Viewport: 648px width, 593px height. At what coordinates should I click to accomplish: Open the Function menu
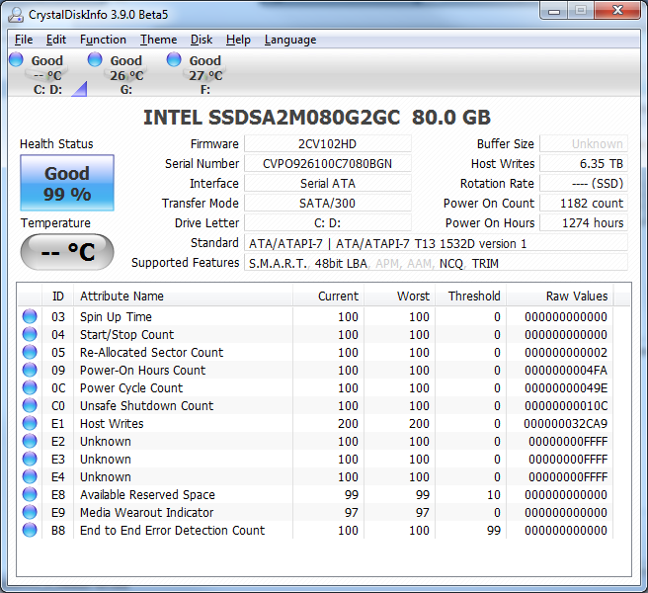pyautogui.click(x=103, y=40)
